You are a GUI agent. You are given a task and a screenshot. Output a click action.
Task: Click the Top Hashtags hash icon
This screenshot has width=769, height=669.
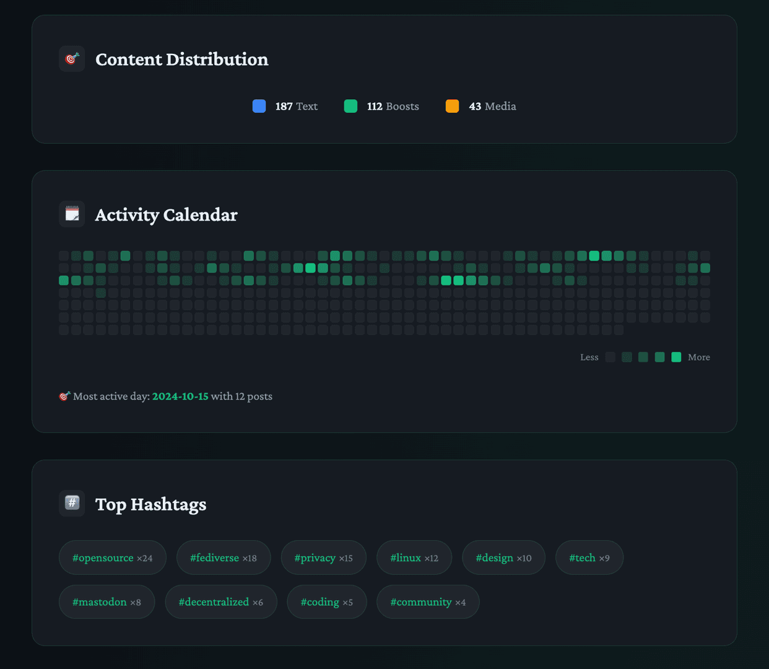(72, 504)
